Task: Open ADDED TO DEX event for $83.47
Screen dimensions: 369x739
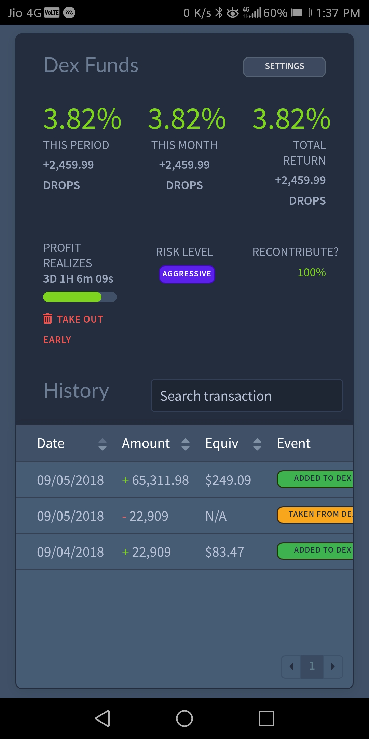Action: click(x=315, y=551)
